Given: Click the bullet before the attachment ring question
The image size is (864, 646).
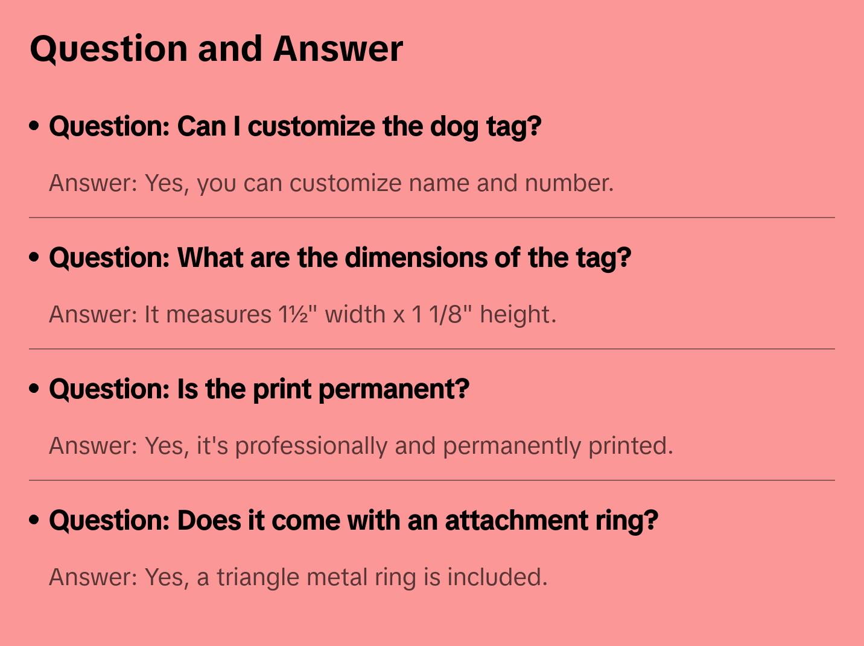Looking at the screenshot, I should click(34, 520).
